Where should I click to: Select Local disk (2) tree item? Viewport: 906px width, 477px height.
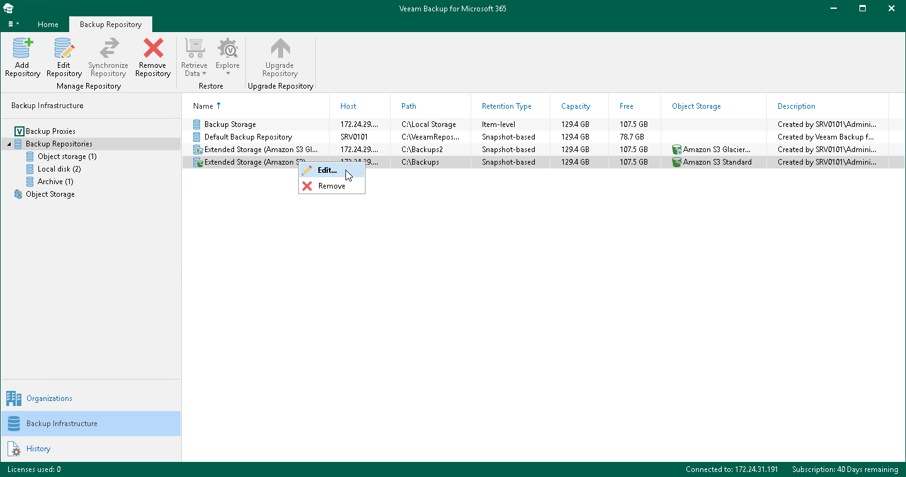click(59, 169)
